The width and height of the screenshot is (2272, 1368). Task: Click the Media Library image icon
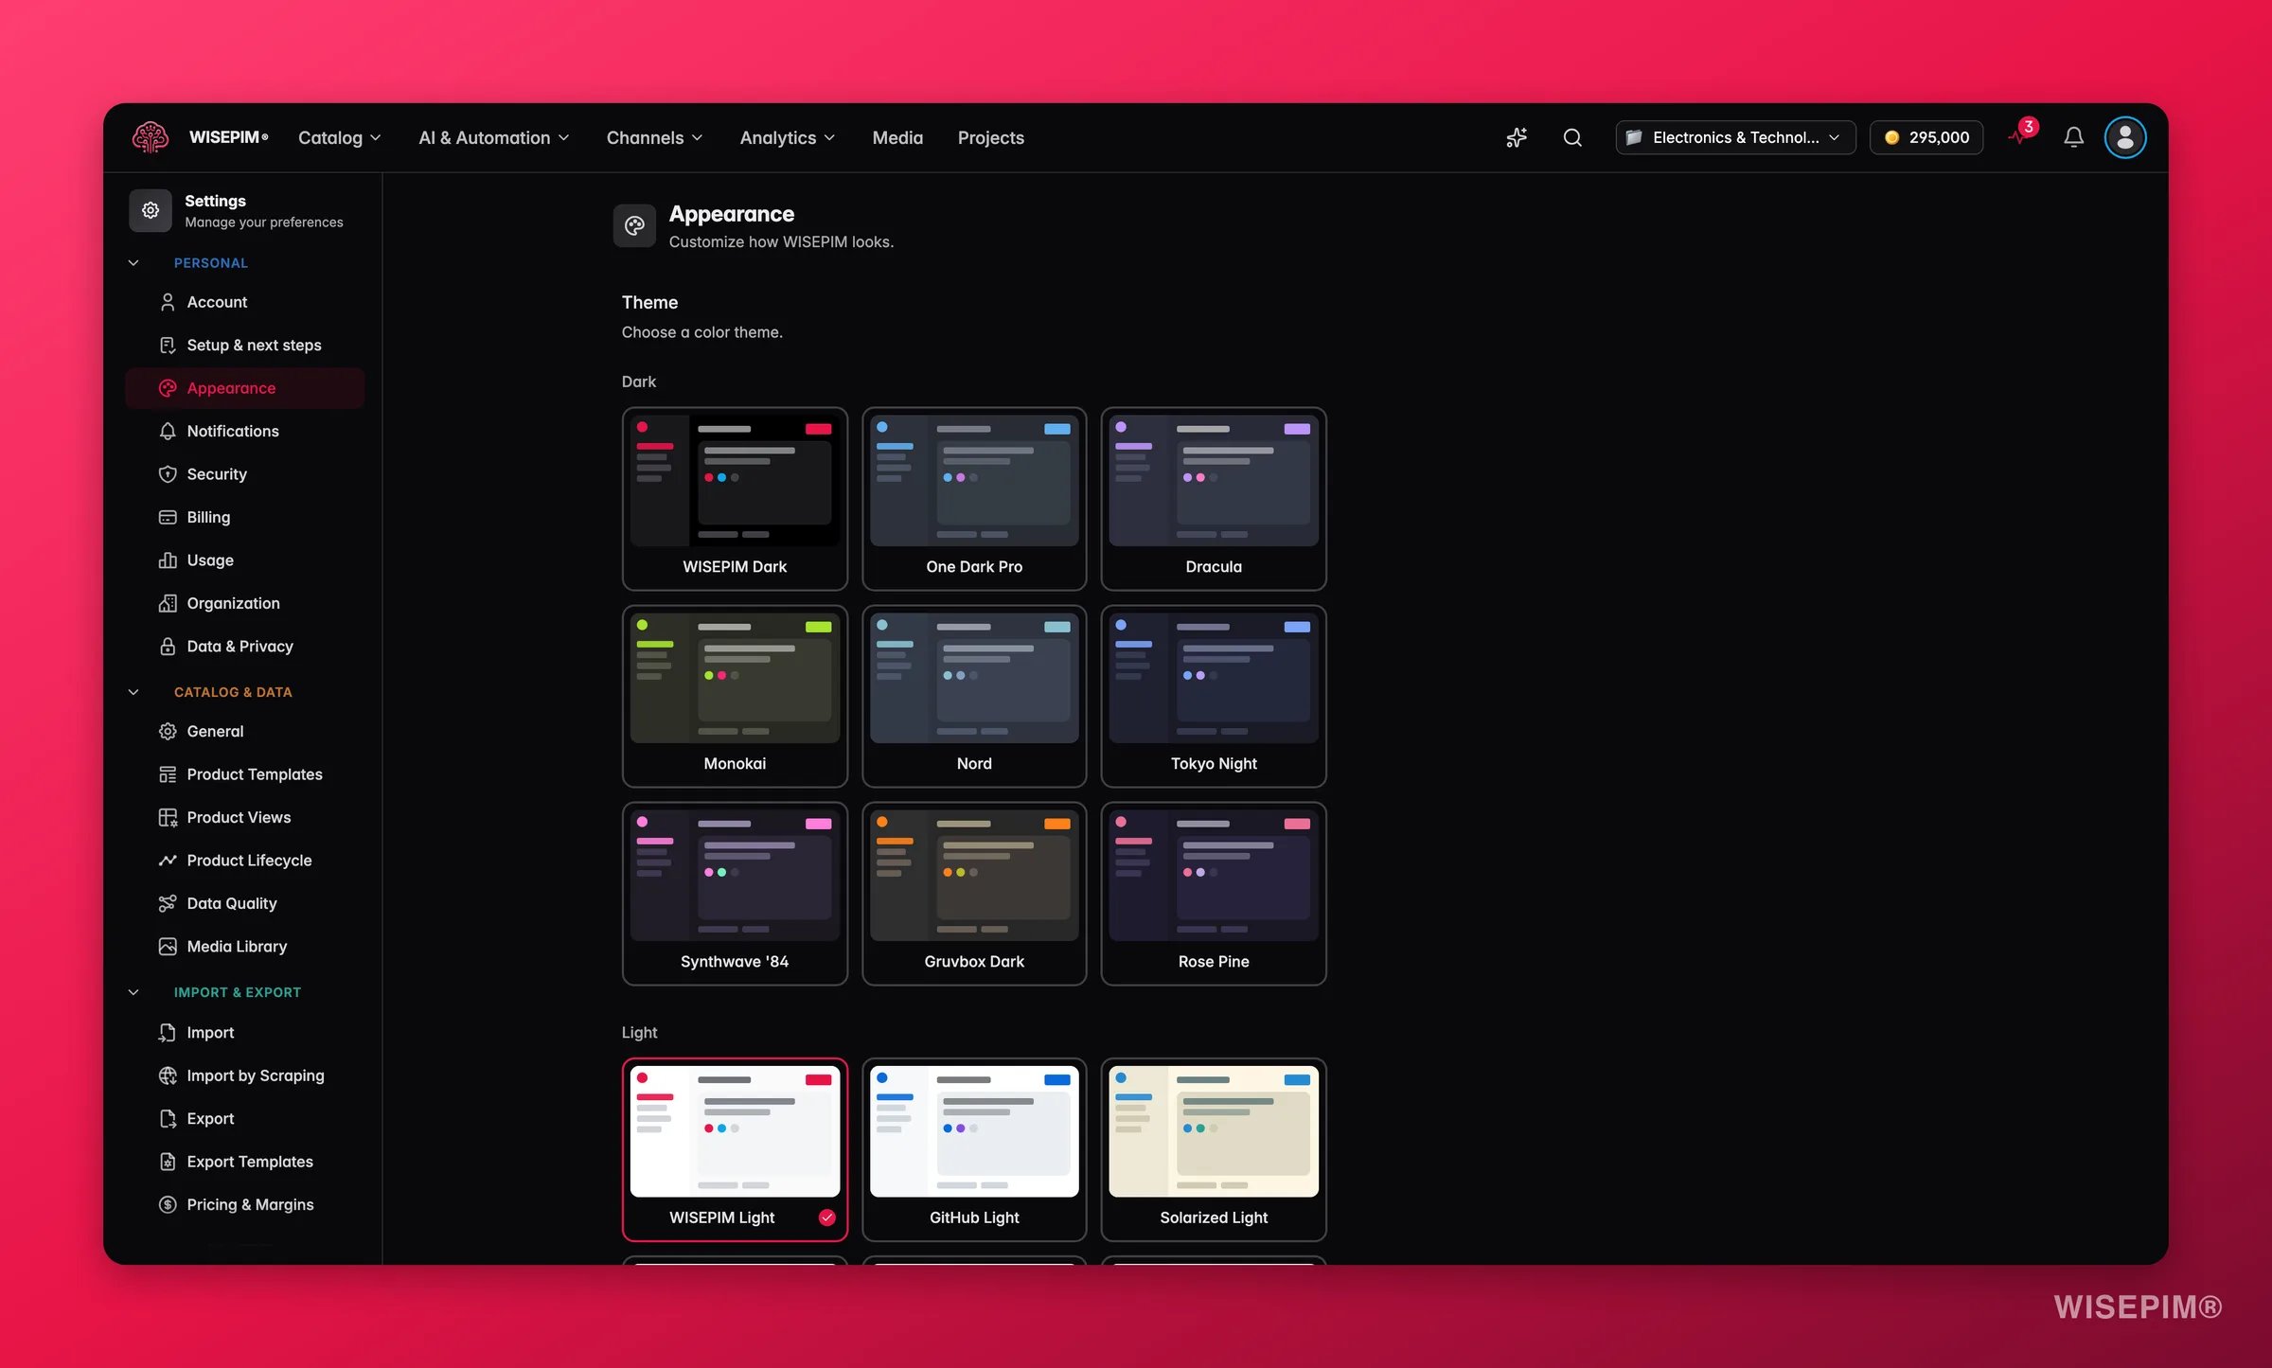pos(168,947)
